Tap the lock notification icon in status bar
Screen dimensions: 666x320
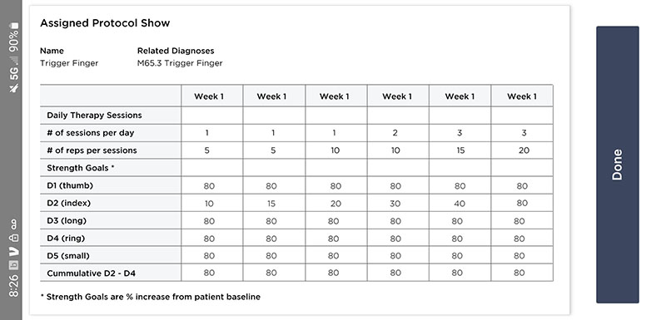tap(14, 238)
